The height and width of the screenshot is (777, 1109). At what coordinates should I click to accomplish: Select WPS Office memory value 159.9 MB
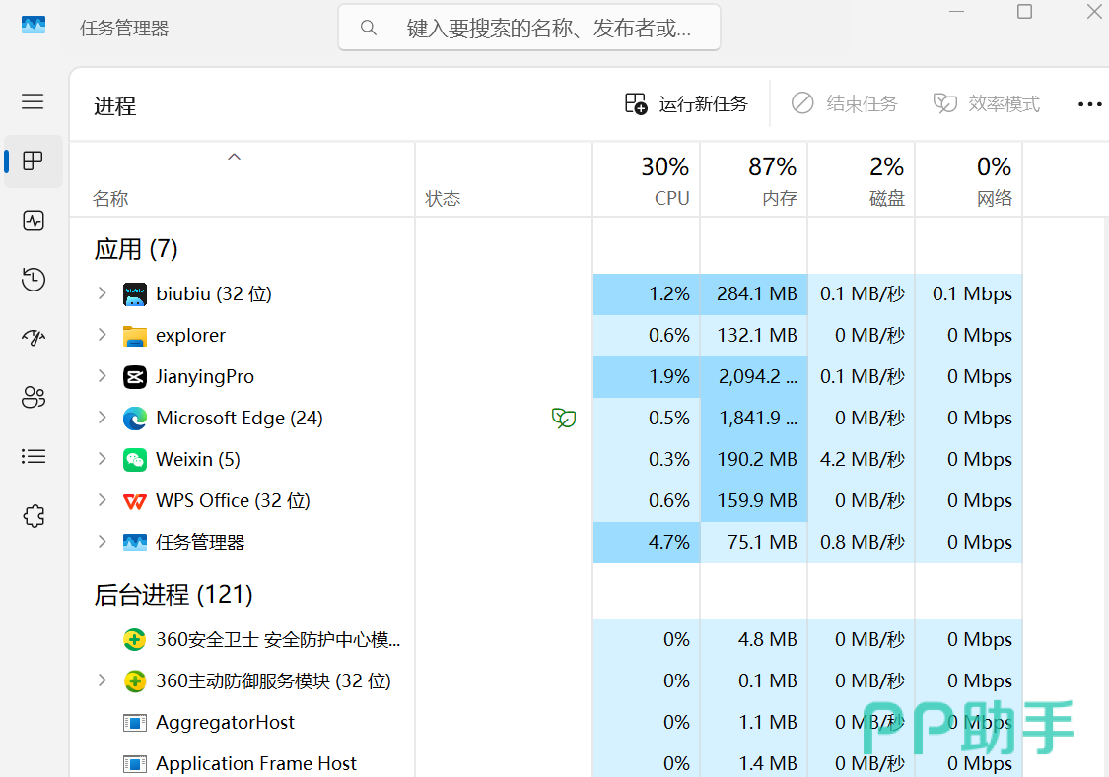click(x=757, y=500)
